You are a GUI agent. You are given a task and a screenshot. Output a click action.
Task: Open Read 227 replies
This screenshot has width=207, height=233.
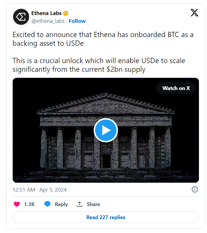[106, 217]
